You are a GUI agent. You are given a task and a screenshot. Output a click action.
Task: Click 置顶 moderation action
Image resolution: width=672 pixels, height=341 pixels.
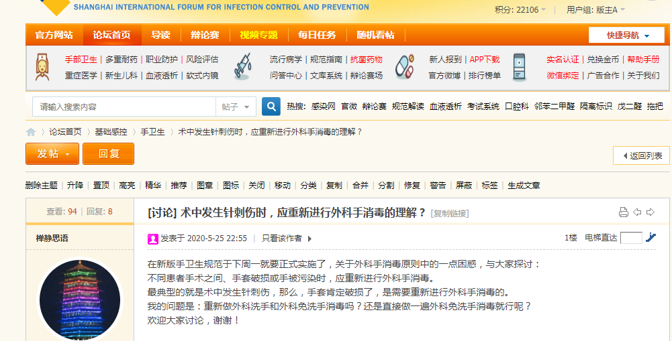pyautogui.click(x=101, y=186)
